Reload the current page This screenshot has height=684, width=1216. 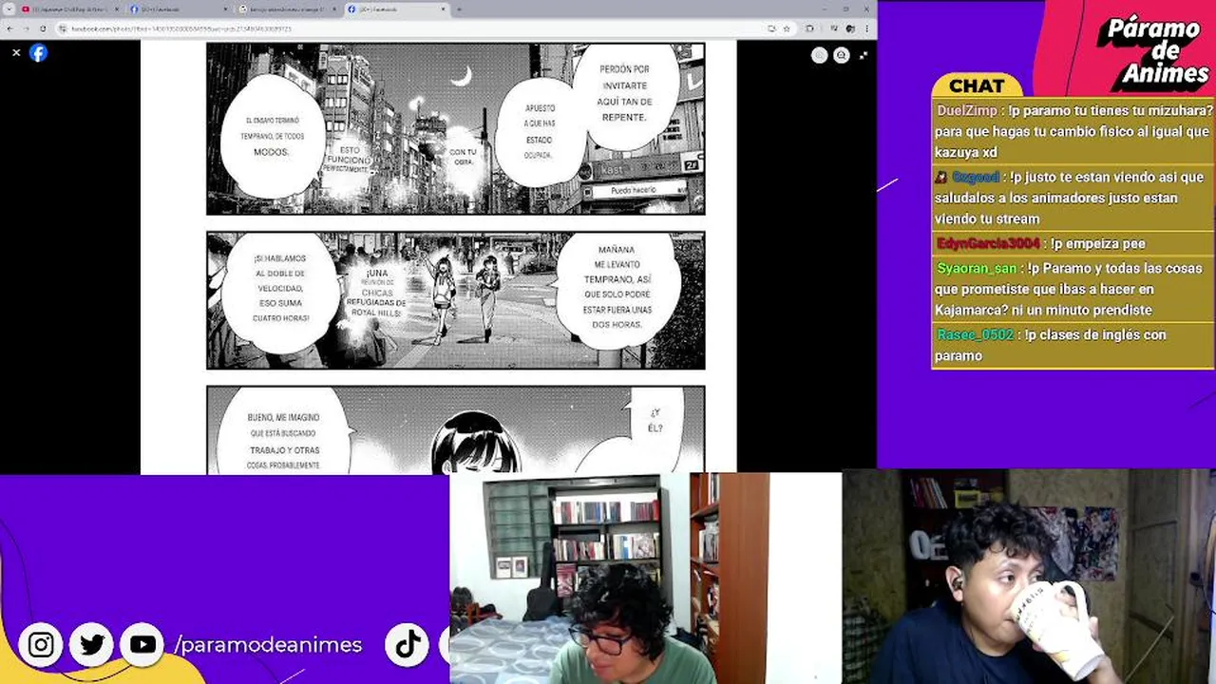43,28
